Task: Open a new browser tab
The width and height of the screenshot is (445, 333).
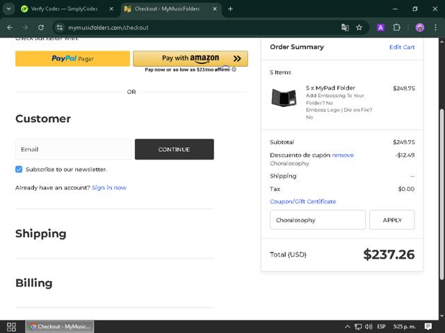Action: (x=230, y=9)
